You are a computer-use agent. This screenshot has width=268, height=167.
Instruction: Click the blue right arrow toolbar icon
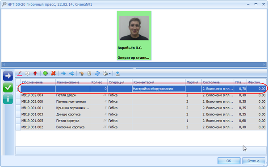coord(63,73)
